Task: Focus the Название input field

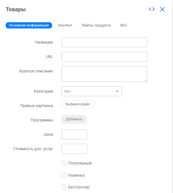Action: [x=104, y=42]
